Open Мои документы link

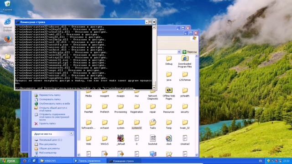(47, 144)
